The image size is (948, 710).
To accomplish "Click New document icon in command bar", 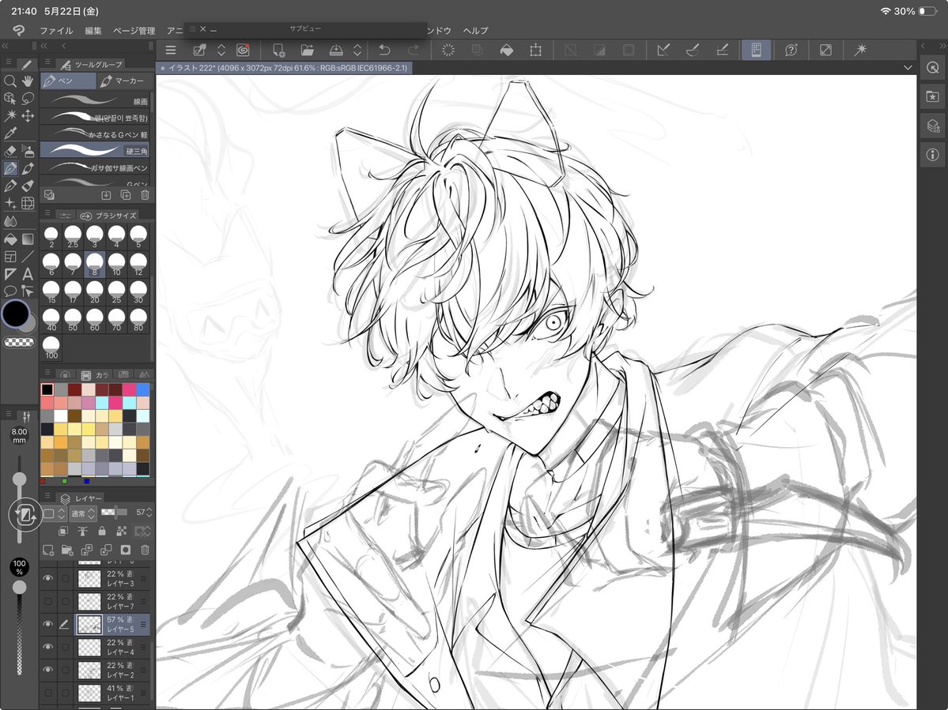I will coord(278,50).
